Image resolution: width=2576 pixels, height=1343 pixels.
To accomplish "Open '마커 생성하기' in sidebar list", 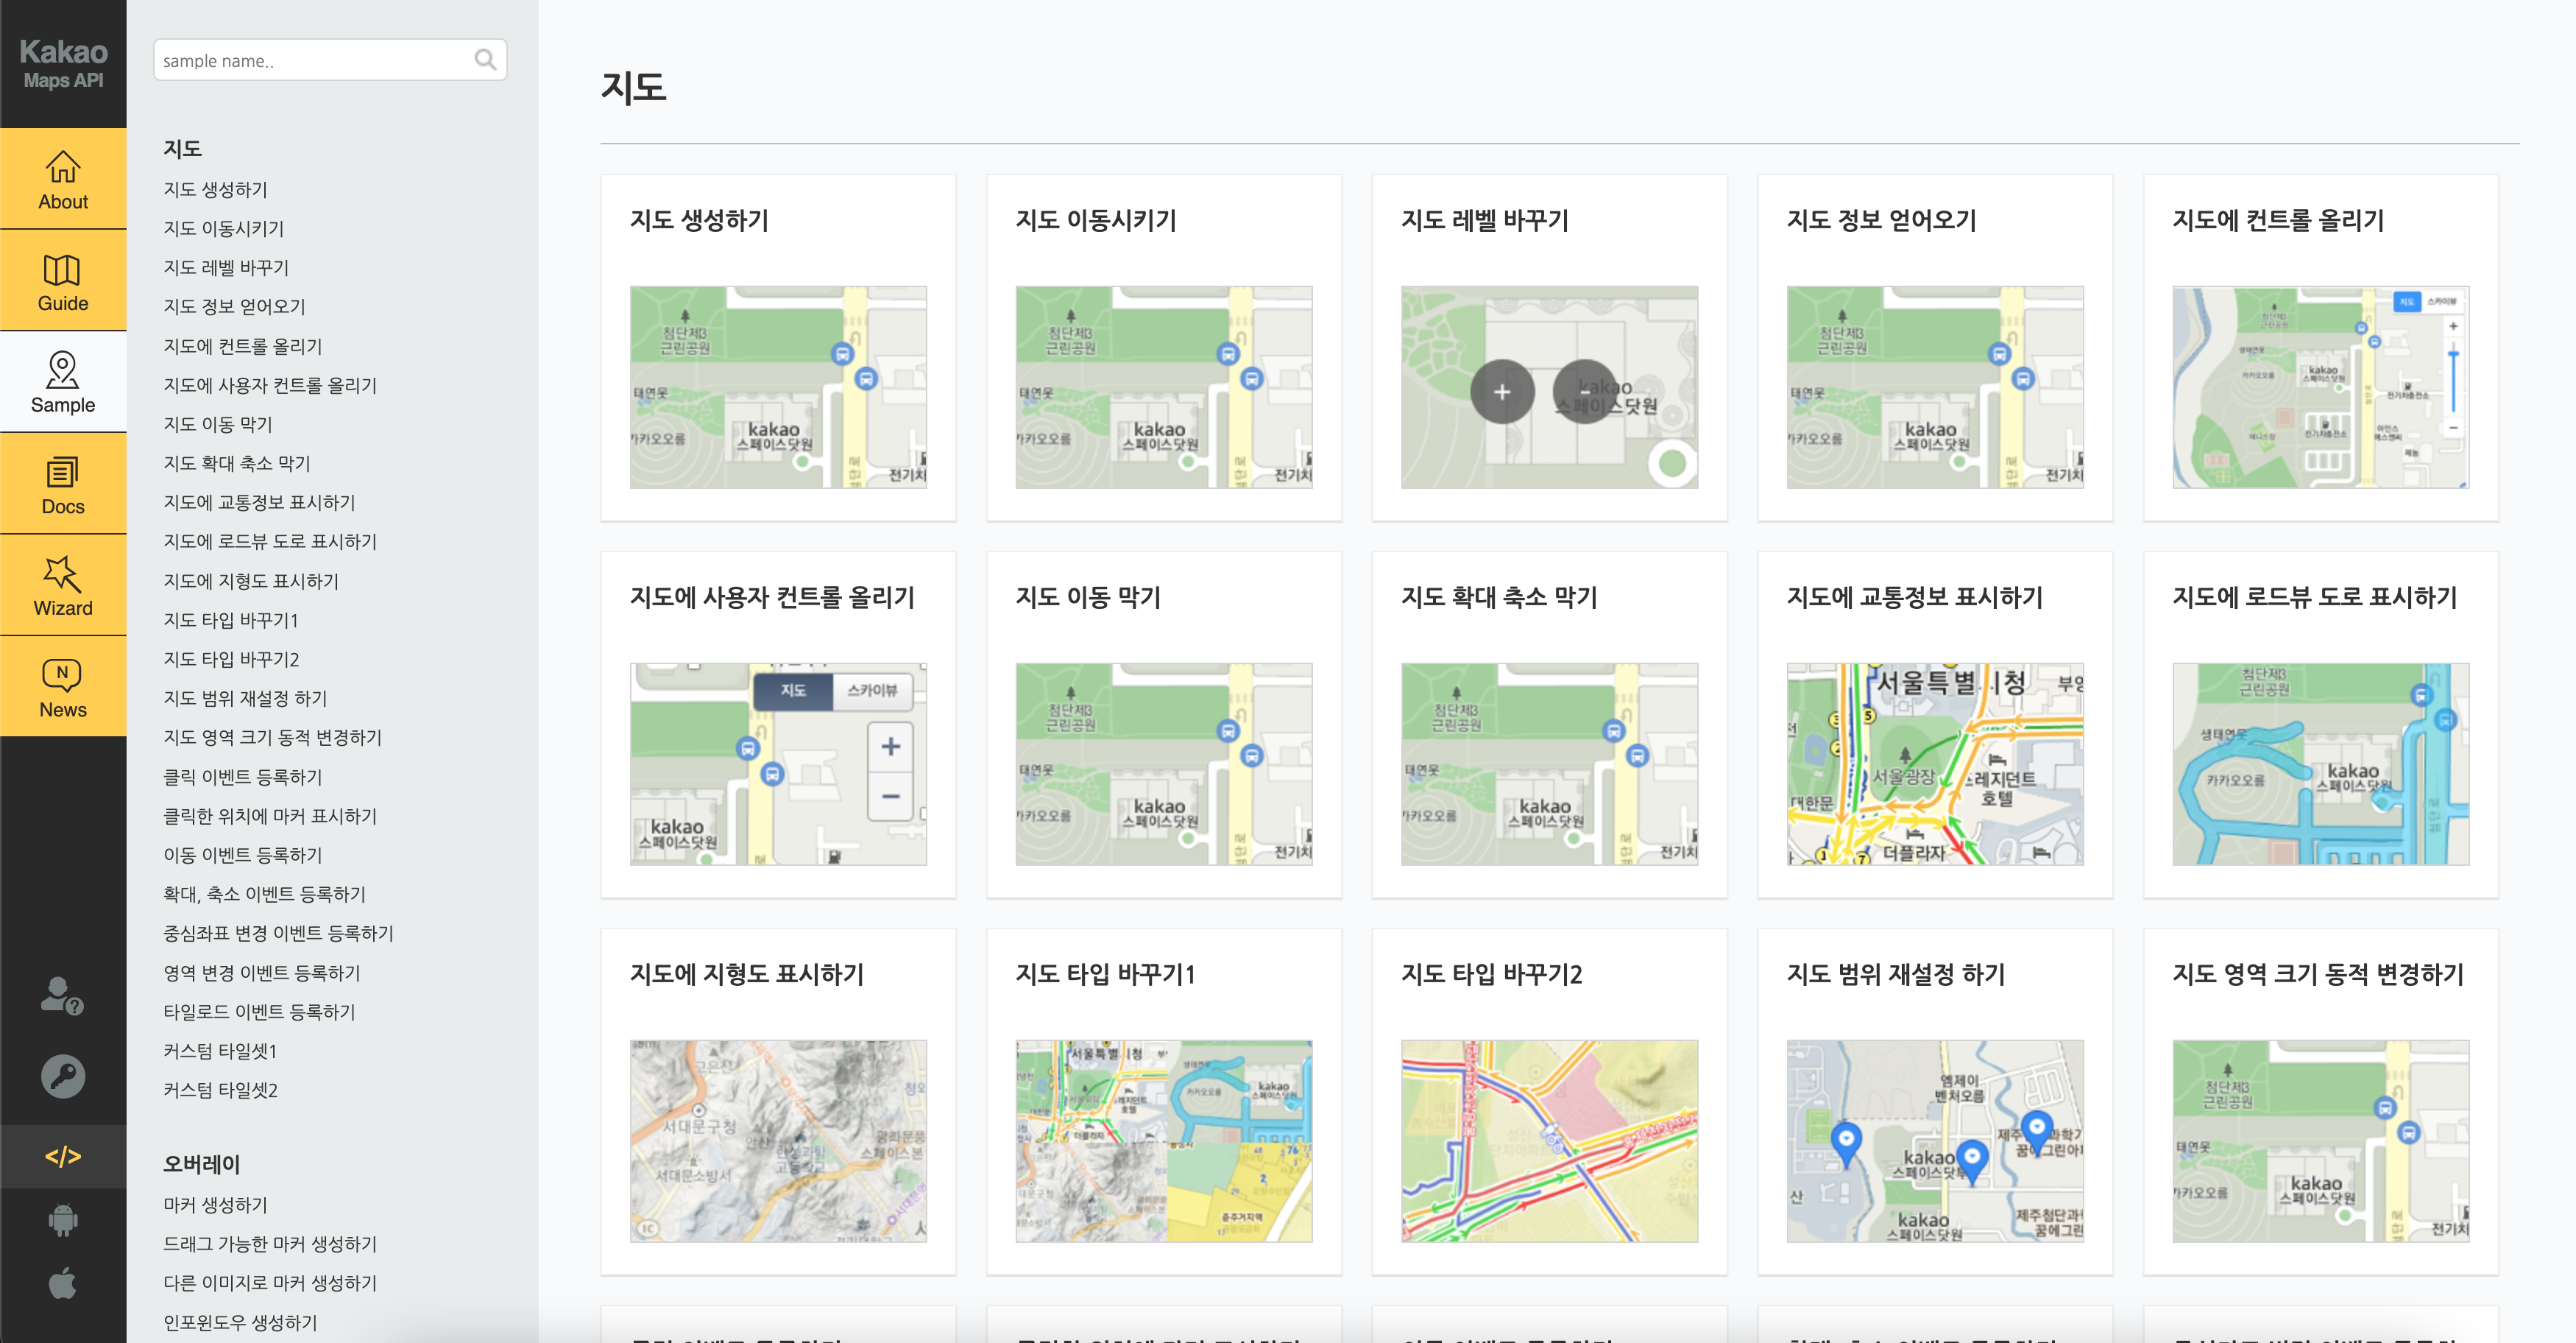I will pos(215,1205).
